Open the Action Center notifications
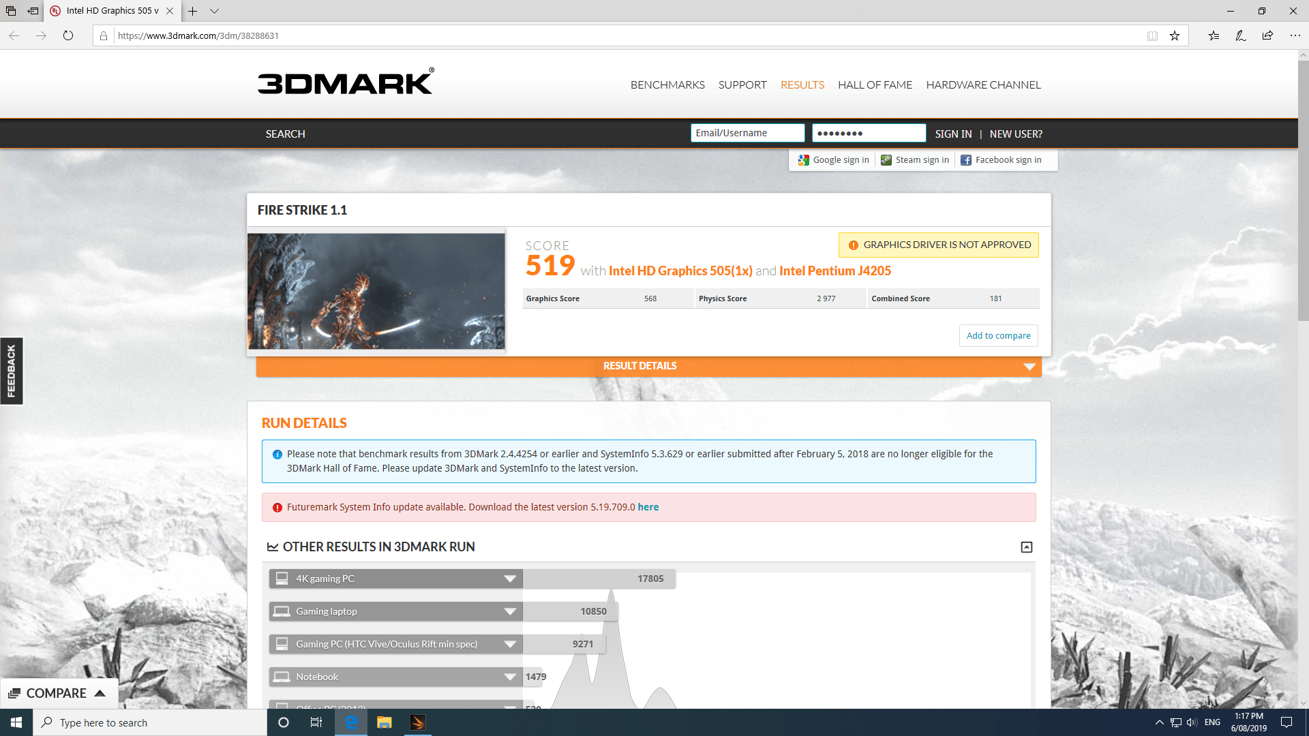The height and width of the screenshot is (736, 1309). [x=1287, y=722]
